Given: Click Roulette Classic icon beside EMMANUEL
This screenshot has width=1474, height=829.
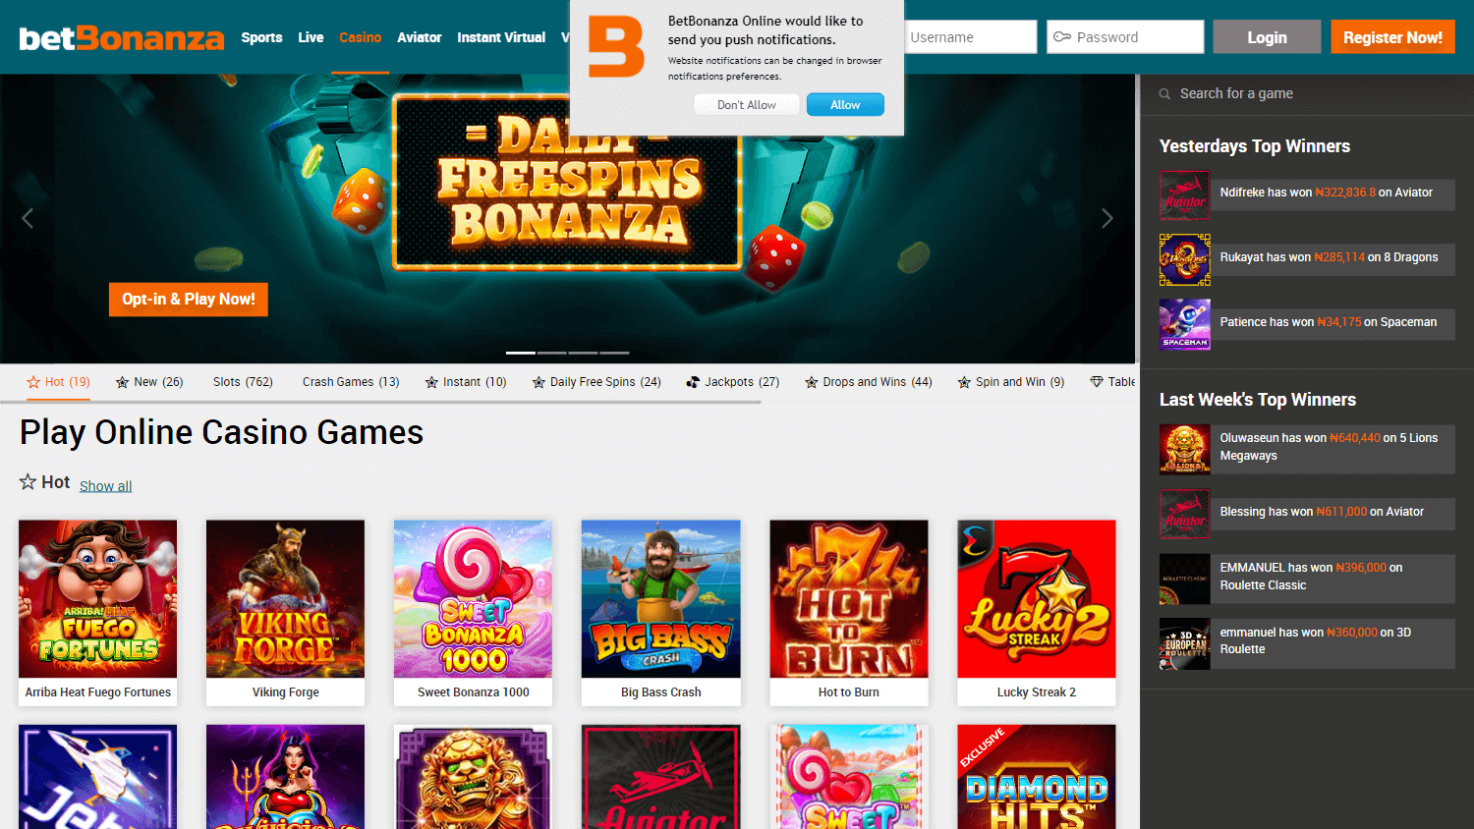Looking at the screenshot, I should [x=1185, y=579].
